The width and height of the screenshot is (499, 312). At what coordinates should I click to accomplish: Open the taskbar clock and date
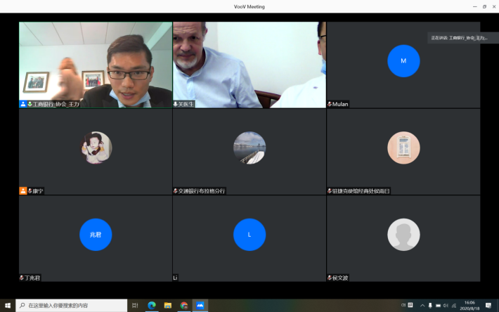point(469,306)
